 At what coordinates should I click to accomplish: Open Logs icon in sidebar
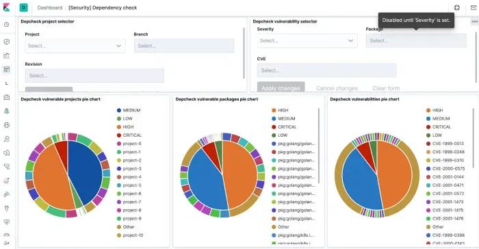[6, 153]
